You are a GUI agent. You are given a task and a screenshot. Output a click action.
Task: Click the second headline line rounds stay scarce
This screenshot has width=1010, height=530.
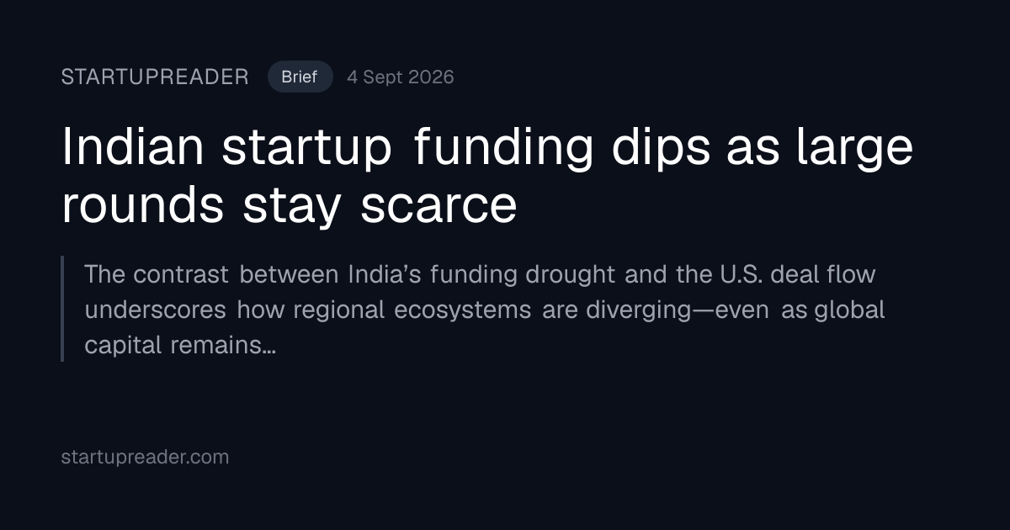[x=289, y=206]
